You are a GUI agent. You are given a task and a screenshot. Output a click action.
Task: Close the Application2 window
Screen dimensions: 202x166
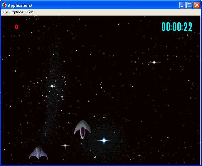[x=197, y=5]
